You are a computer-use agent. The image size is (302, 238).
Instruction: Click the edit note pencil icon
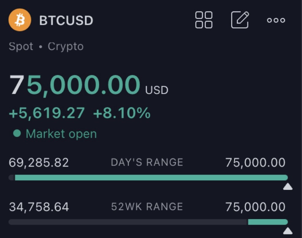[x=240, y=20]
